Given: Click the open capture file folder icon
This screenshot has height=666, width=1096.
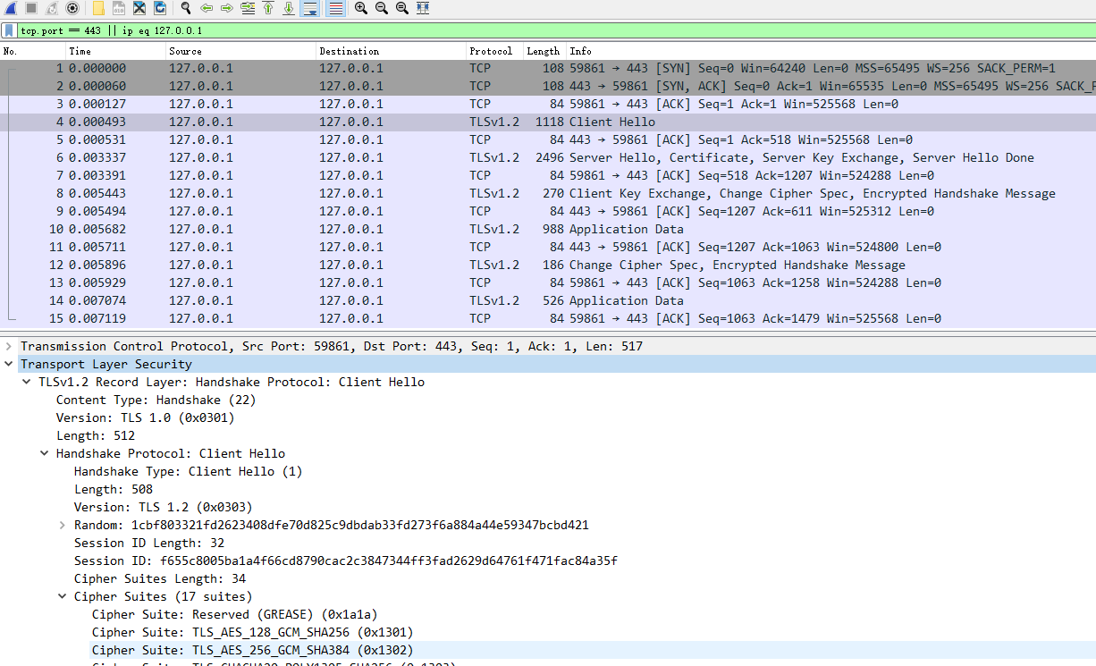Looking at the screenshot, I should click(x=99, y=8).
